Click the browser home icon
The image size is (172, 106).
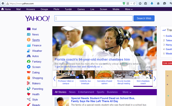[158, 3]
